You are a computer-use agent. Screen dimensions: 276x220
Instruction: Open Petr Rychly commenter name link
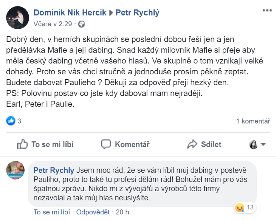[54, 170]
